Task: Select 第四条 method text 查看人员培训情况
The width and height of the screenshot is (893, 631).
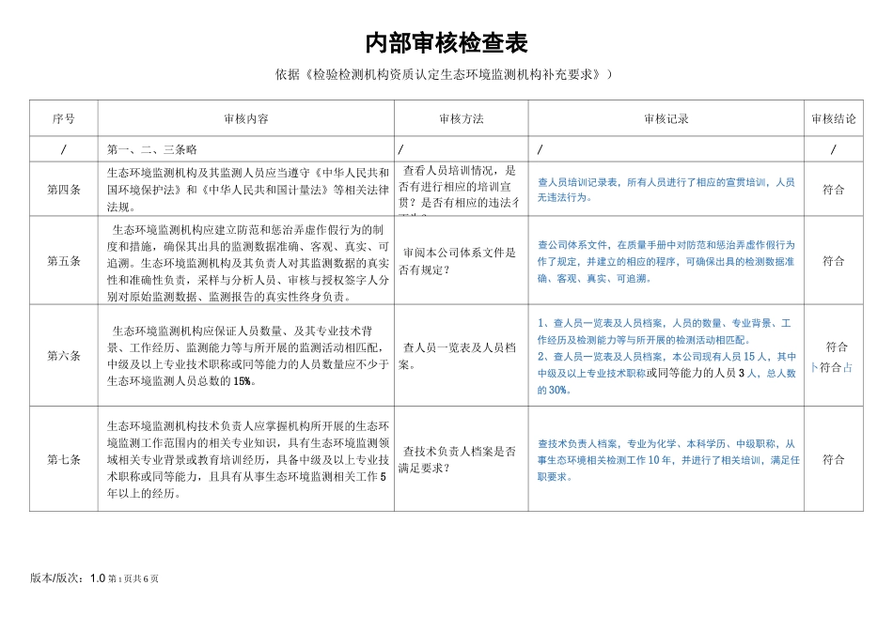Action: click(459, 190)
